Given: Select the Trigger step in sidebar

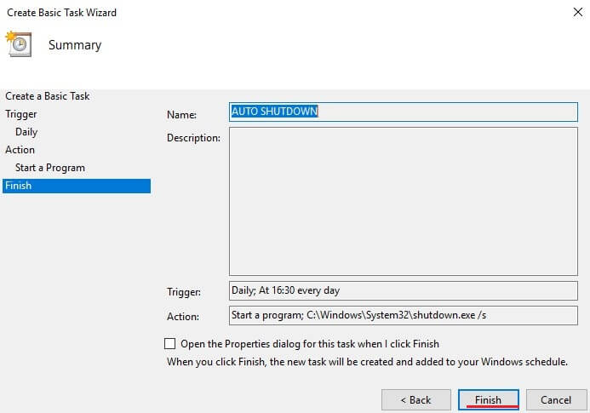Looking at the screenshot, I should tap(21, 114).
